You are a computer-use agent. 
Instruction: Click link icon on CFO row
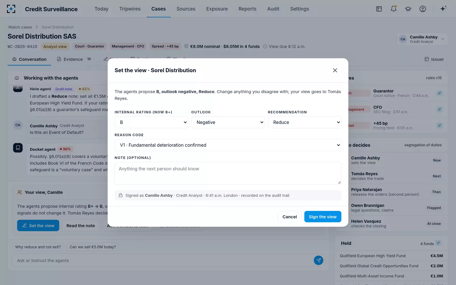click(440, 109)
